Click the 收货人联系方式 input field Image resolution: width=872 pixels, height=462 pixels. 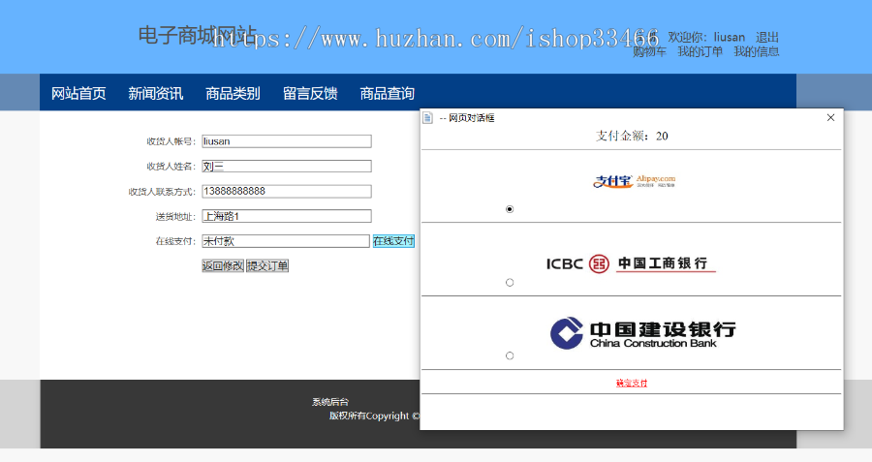287,191
